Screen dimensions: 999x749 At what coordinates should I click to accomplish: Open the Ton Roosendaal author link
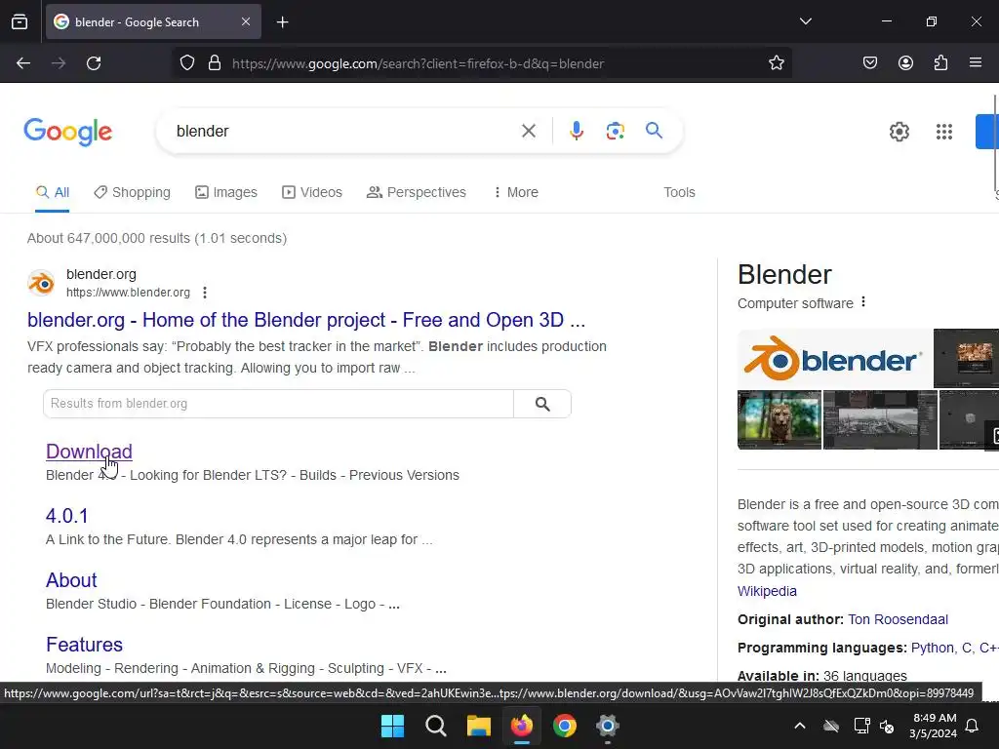pyautogui.click(x=898, y=619)
